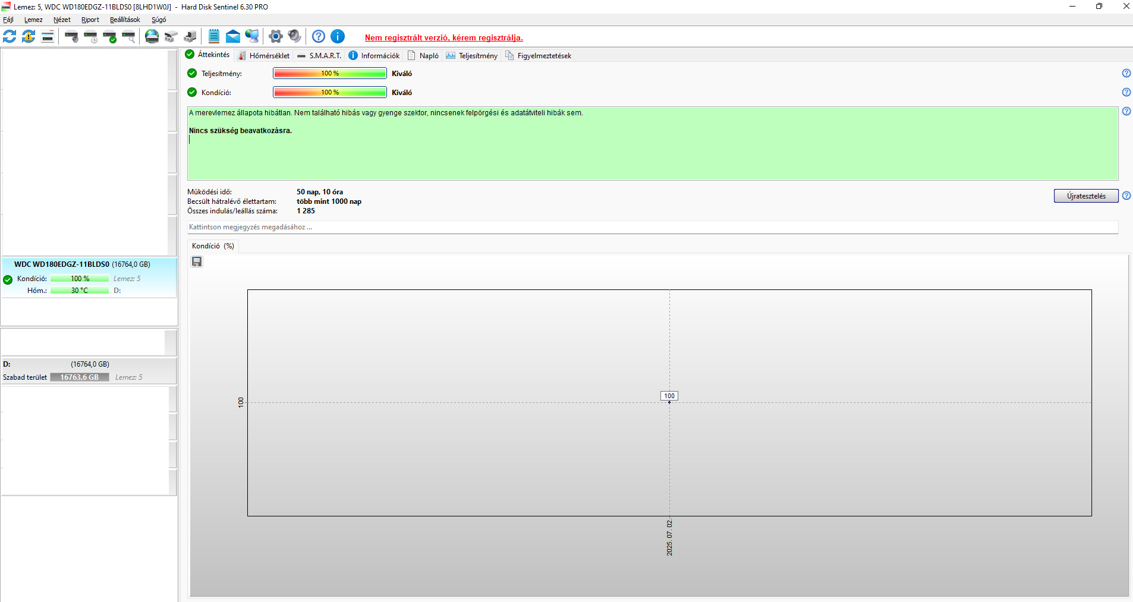
Task: Click the disk above file drawers icon
Action: coord(171,36)
